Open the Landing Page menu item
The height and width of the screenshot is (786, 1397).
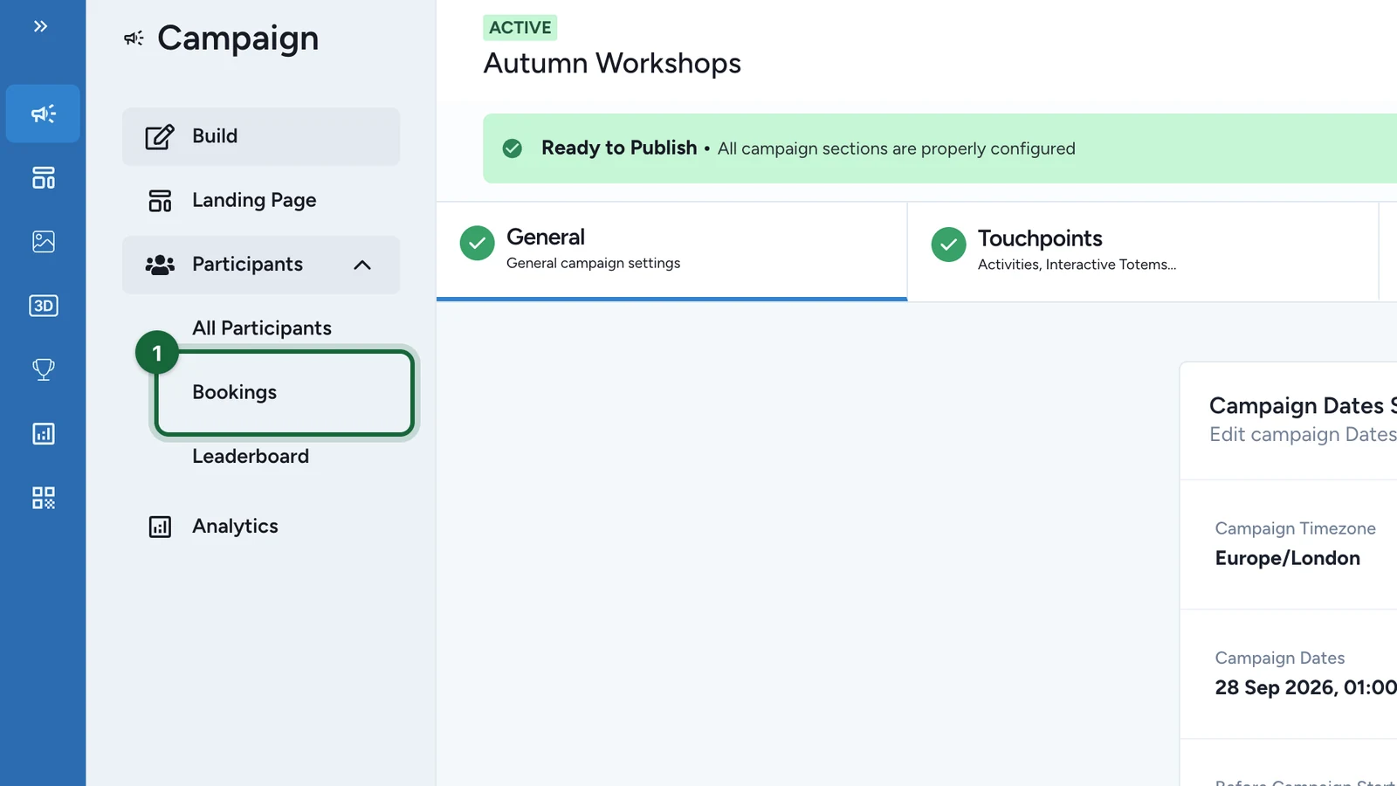(x=261, y=201)
